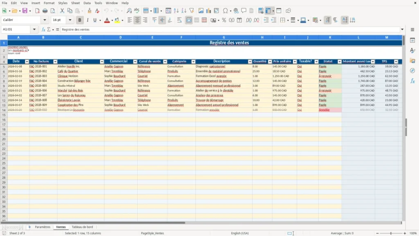This screenshot has height=236, width=419.
Task: Click the AutoFilter funnel icon
Action: coord(191,11)
